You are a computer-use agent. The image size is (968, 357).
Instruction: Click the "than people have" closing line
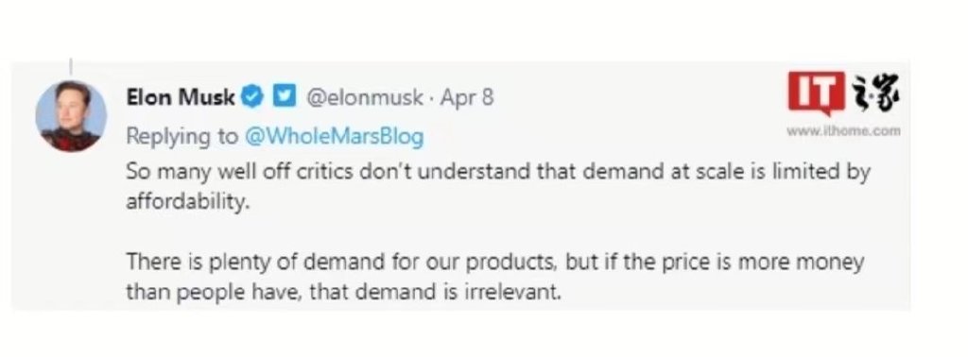[344, 291]
